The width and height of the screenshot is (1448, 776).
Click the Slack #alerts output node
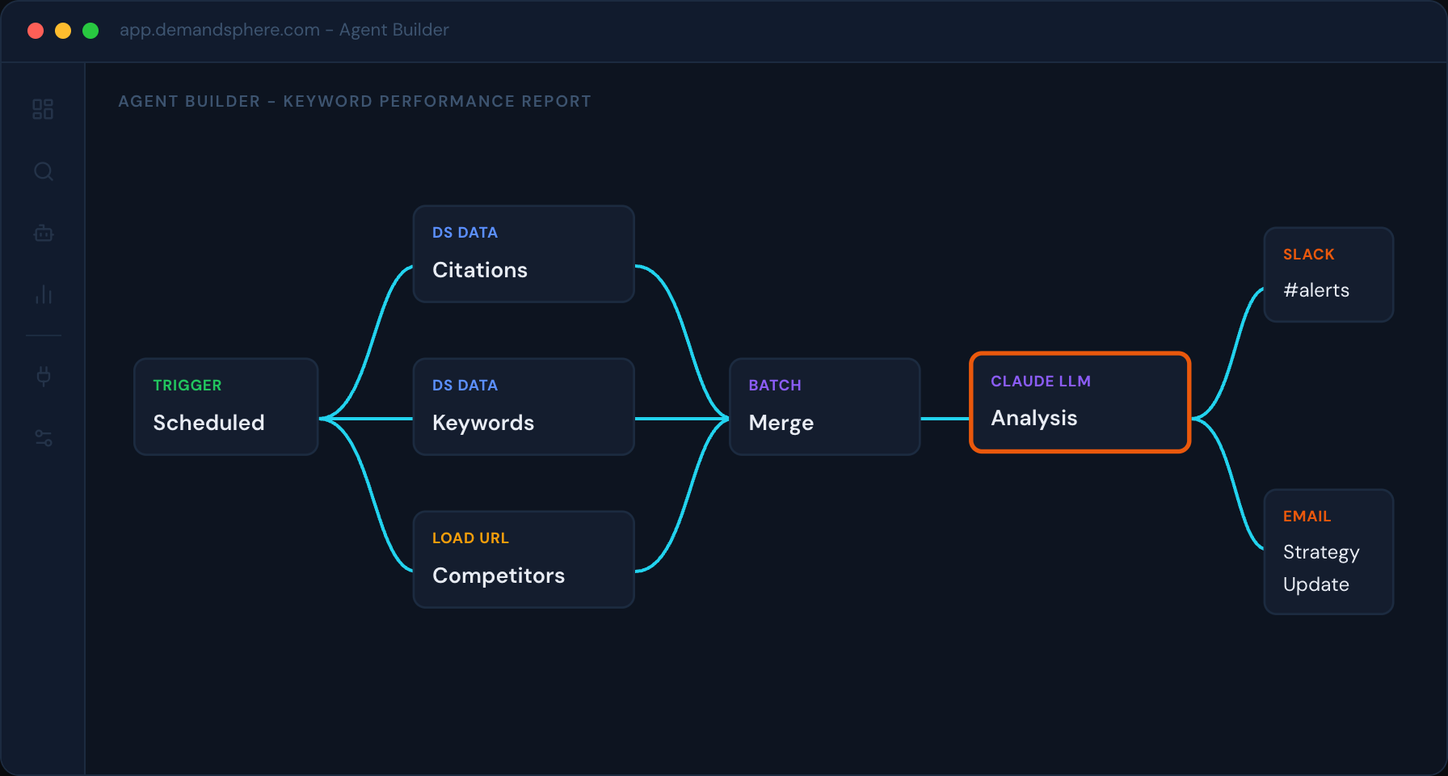(1328, 274)
